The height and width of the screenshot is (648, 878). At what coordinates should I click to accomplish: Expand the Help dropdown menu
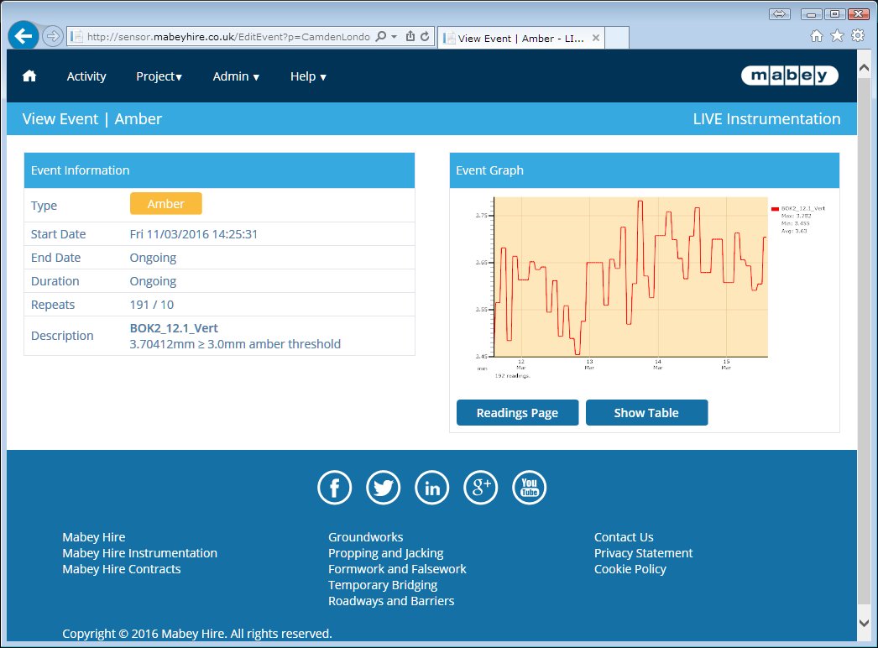308,76
